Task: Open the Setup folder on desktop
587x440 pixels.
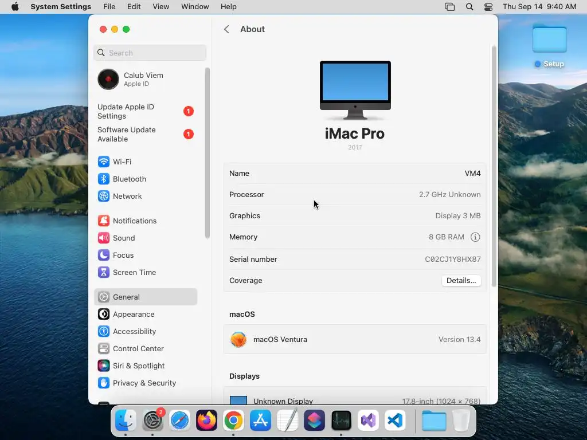Action: click(549, 46)
